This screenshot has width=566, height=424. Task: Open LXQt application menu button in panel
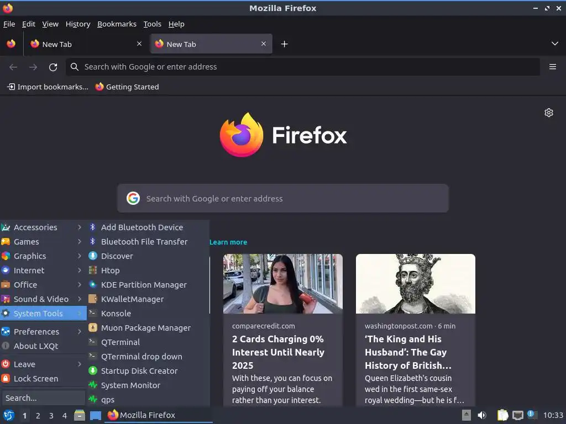coord(9,415)
